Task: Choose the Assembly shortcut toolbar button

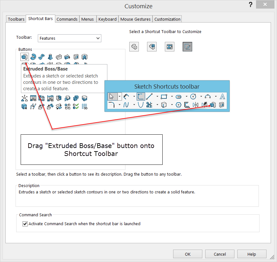Action: 152,47
